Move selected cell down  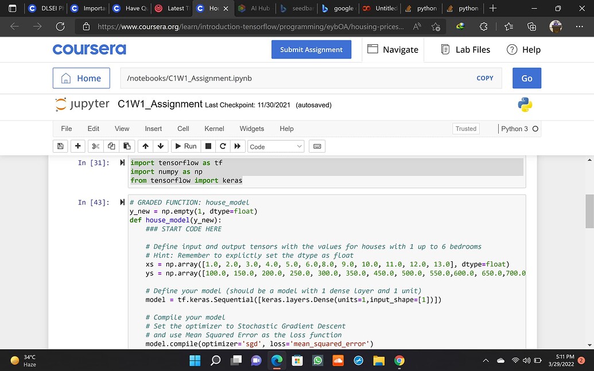(x=161, y=146)
